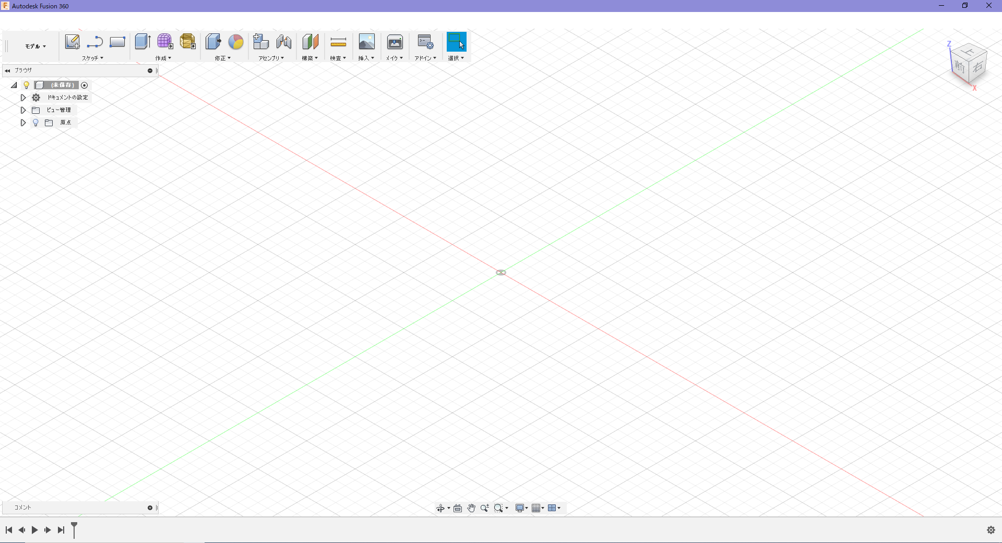
Task: Click the insert image icon
Action: 366,42
